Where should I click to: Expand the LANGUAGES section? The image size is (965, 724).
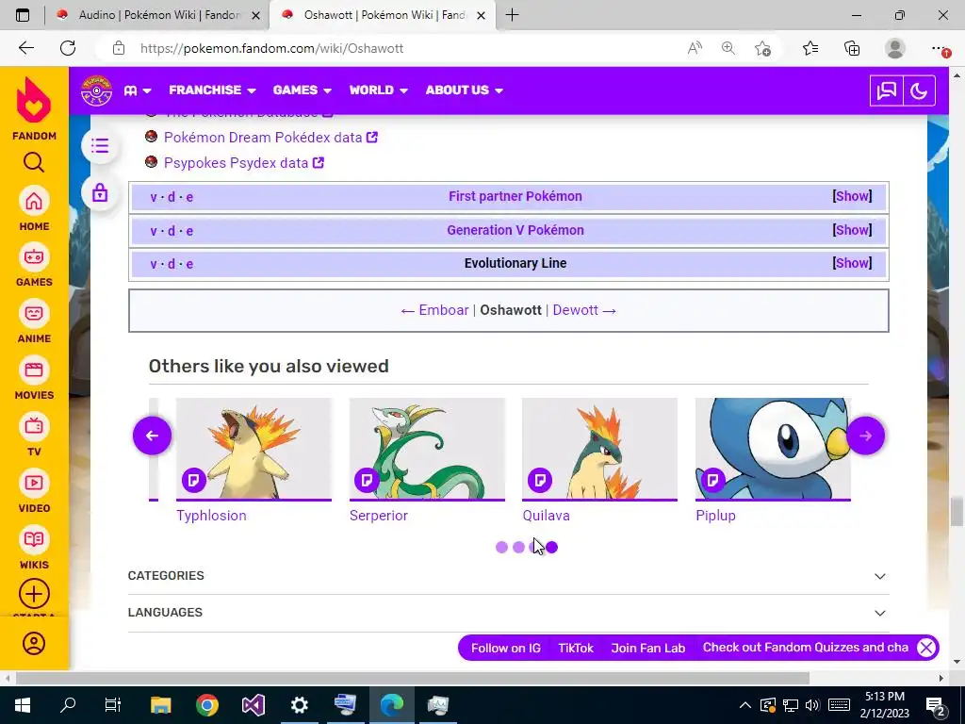(508, 613)
